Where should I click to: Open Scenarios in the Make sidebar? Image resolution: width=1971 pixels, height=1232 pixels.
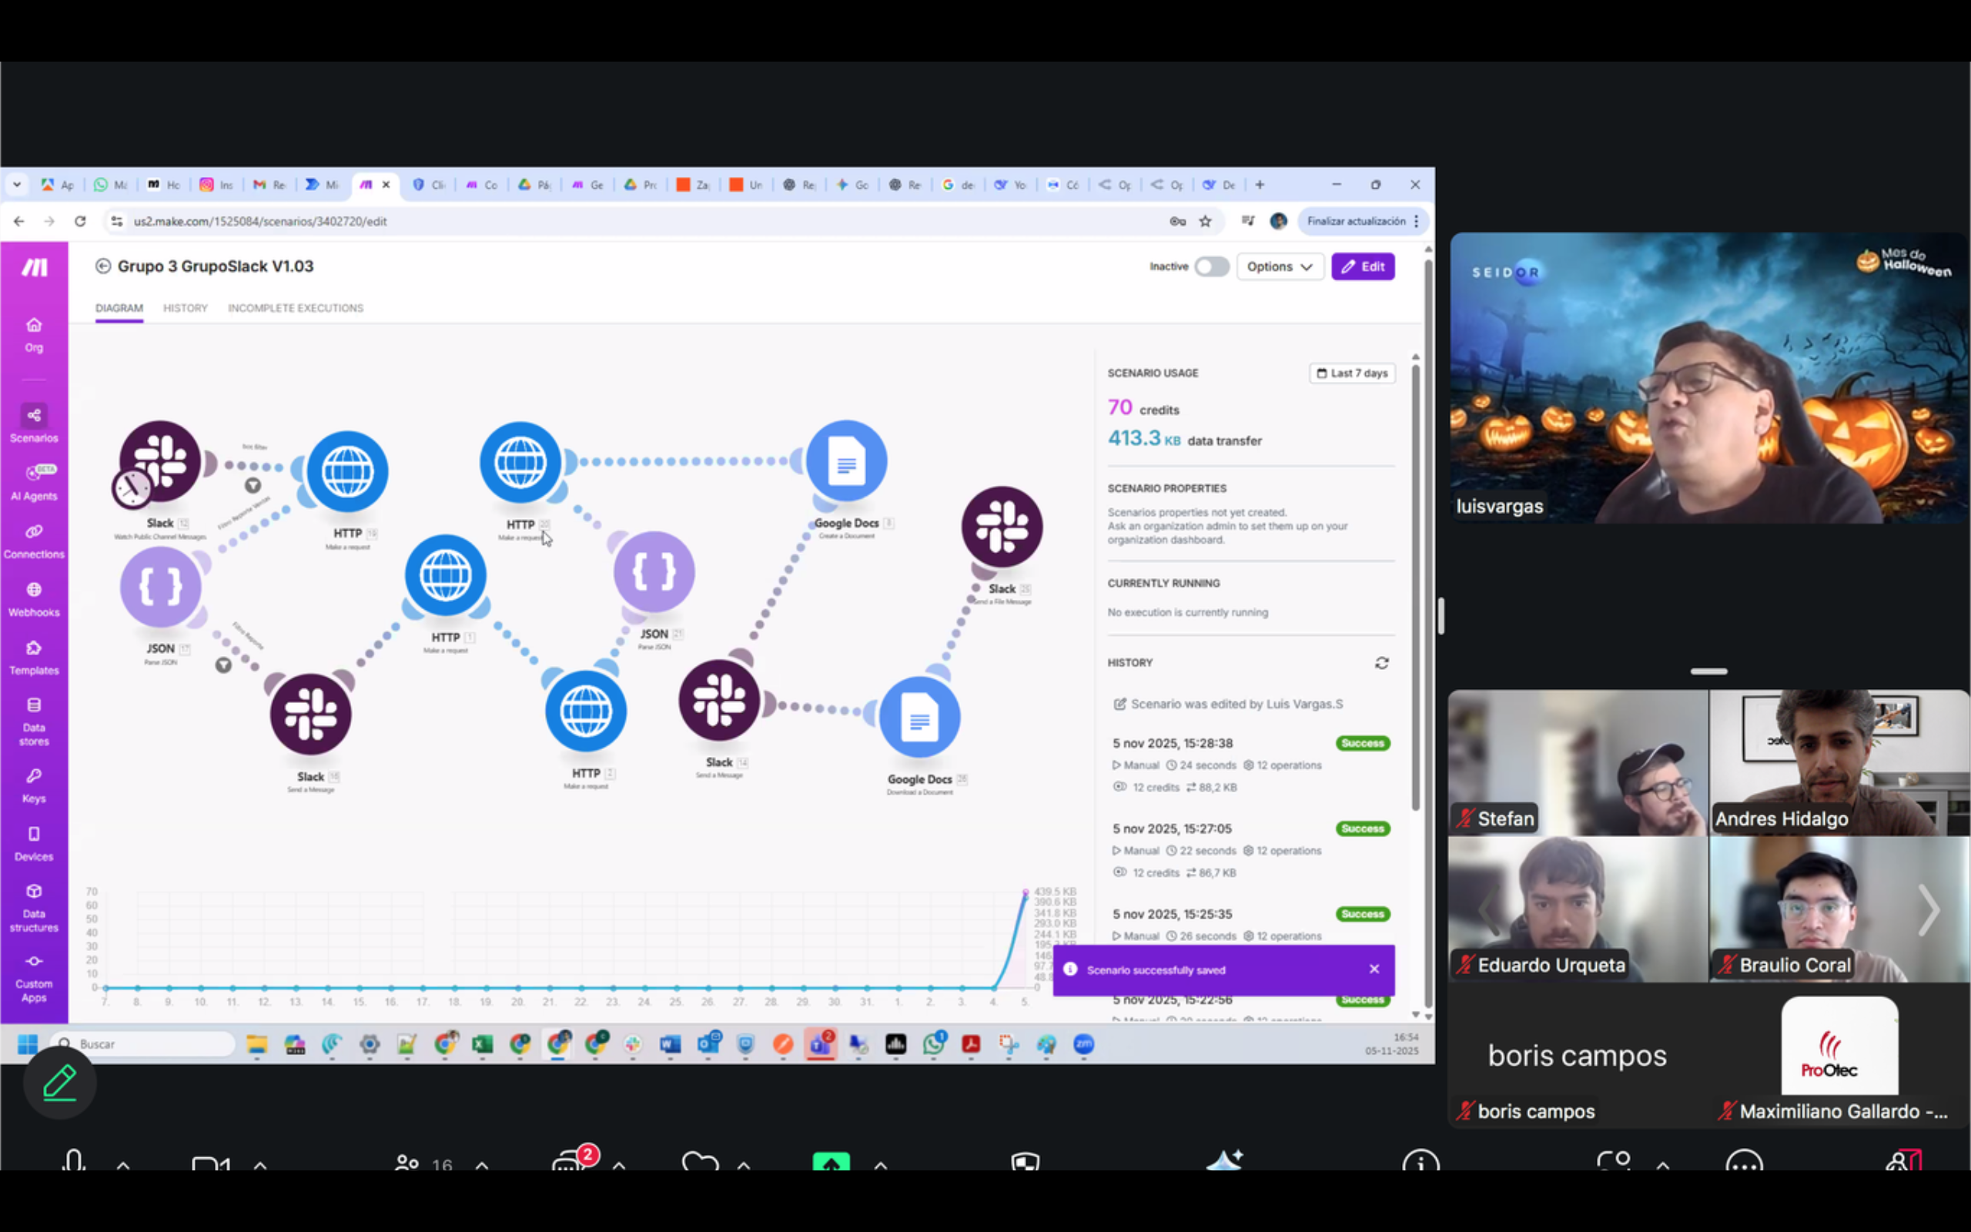click(33, 423)
